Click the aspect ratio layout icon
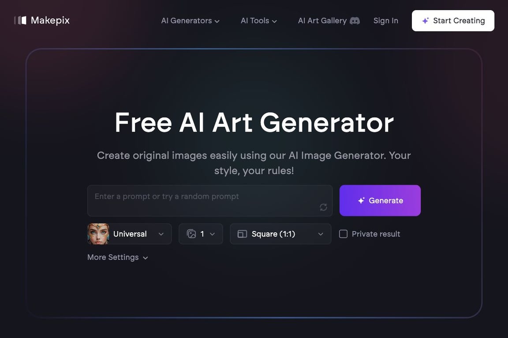Screen dimensions: 508x338 pyautogui.click(x=243, y=234)
